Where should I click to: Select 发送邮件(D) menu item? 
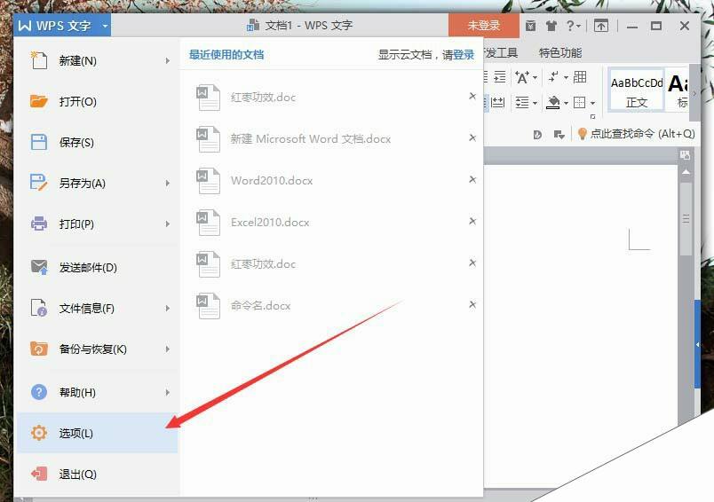[x=97, y=267]
